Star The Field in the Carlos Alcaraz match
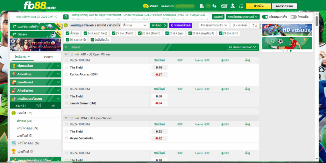The height and width of the screenshot is (163, 326). pos(67,67)
